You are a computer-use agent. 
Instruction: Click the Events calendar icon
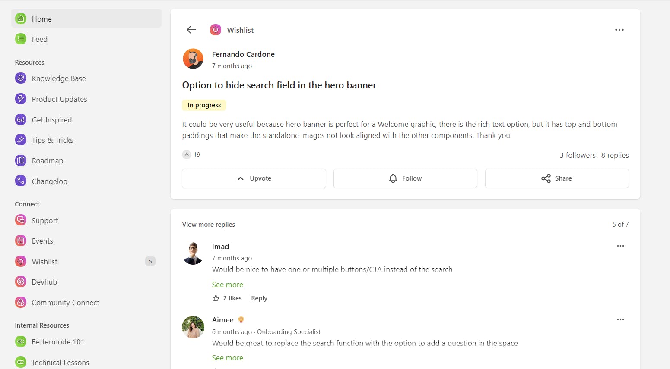[x=21, y=241]
